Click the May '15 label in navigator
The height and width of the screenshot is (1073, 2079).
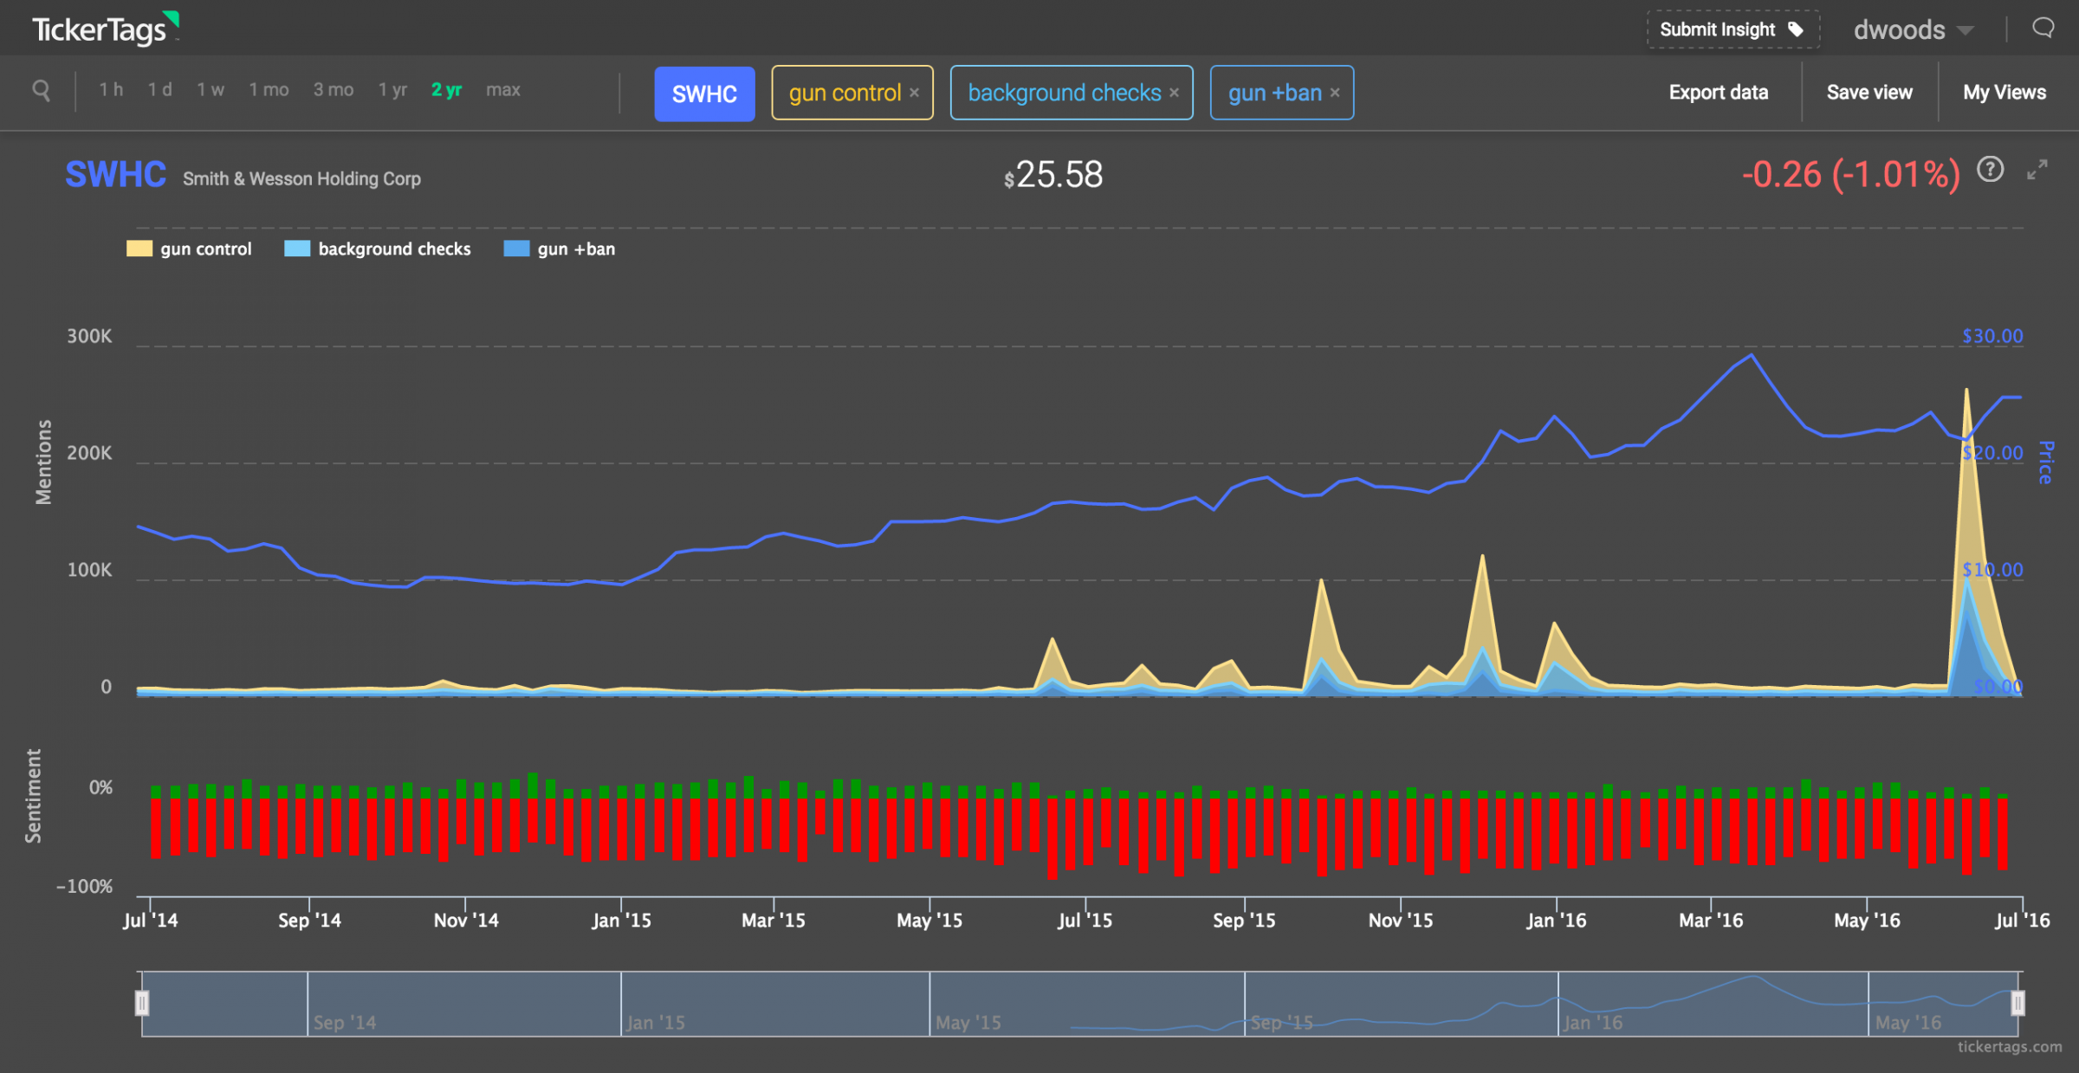(968, 1023)
